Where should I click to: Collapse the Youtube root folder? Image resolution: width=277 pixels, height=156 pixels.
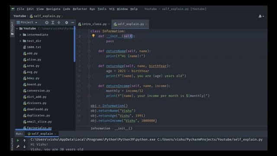tap(17, 29)
